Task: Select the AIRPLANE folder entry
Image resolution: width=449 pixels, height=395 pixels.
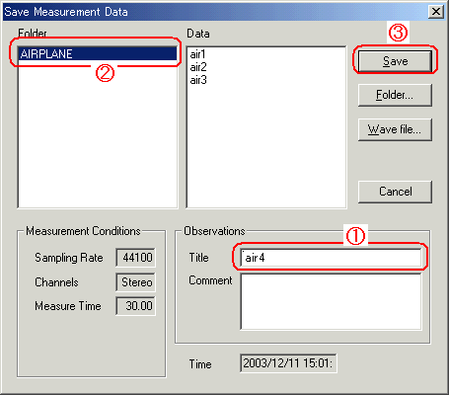Action: tap(98, 54)
